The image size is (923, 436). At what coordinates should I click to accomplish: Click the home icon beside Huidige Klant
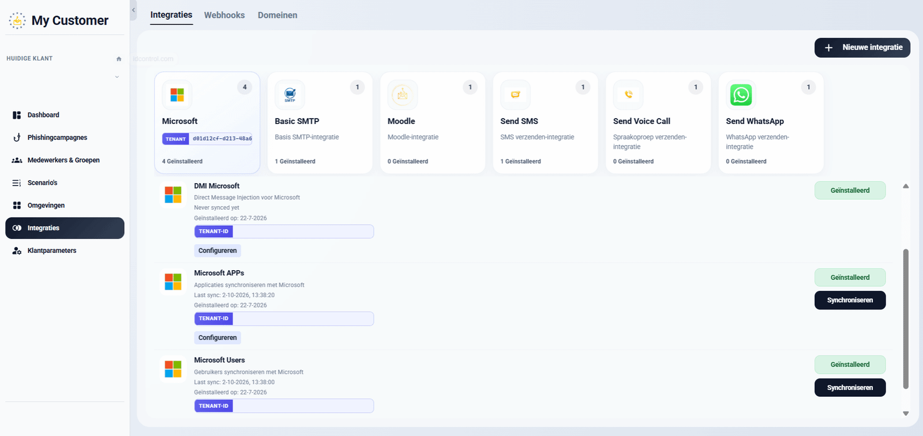(x=119, y=59)
